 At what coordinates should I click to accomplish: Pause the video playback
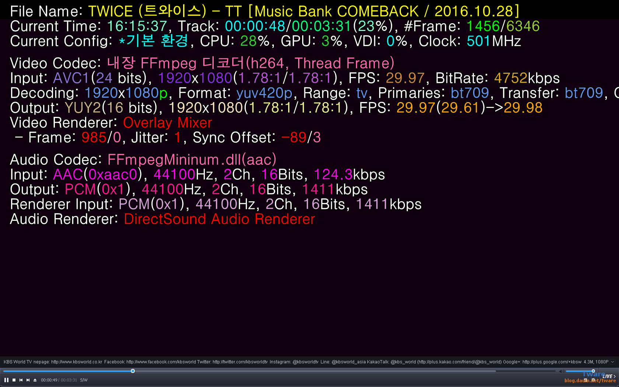[x=6, y=380]
